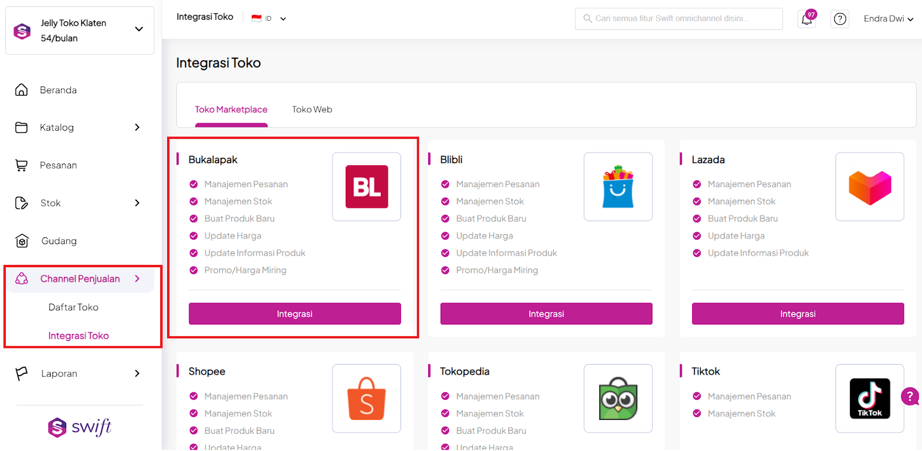This screenshot has width=922, height=451.
Task: Click the Indonesian flag icon
Action: (x=256, y=18)
